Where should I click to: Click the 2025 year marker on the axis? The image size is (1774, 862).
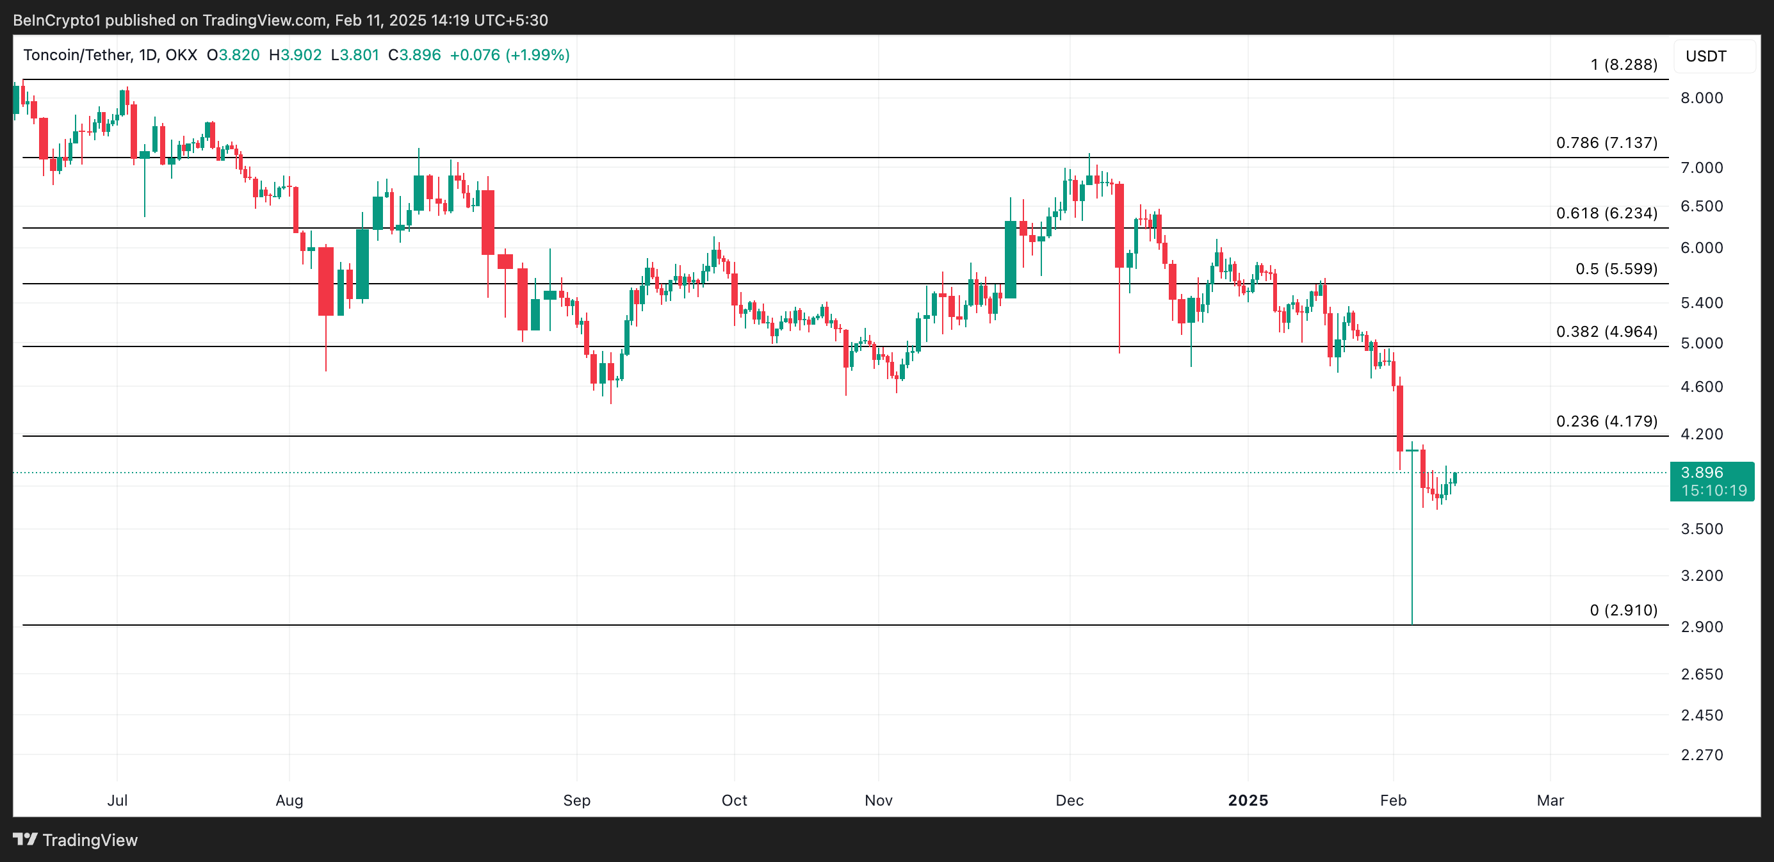(1248, 800)
